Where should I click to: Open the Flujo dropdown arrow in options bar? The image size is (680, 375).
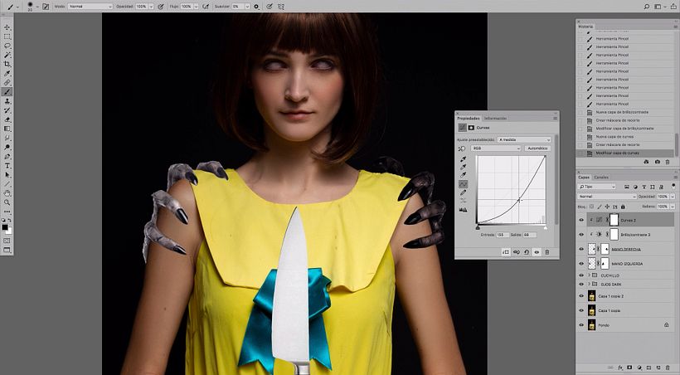[x=196, y=7]
